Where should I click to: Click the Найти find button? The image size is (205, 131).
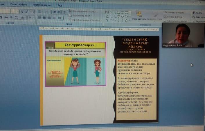click(x=197, y=13)
